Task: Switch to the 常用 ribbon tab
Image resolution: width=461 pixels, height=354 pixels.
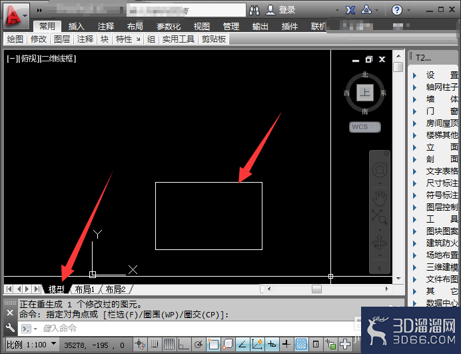Action: 47,27
